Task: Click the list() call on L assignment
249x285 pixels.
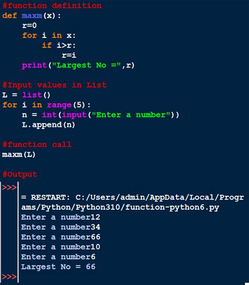Action: [x=36, y=95]
